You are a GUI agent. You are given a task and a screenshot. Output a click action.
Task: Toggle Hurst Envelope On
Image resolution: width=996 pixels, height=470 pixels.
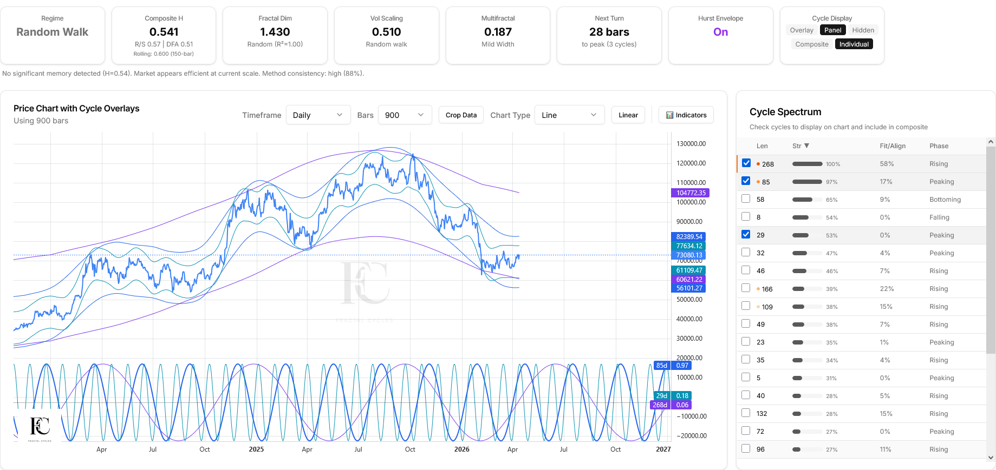coord(720,32)
